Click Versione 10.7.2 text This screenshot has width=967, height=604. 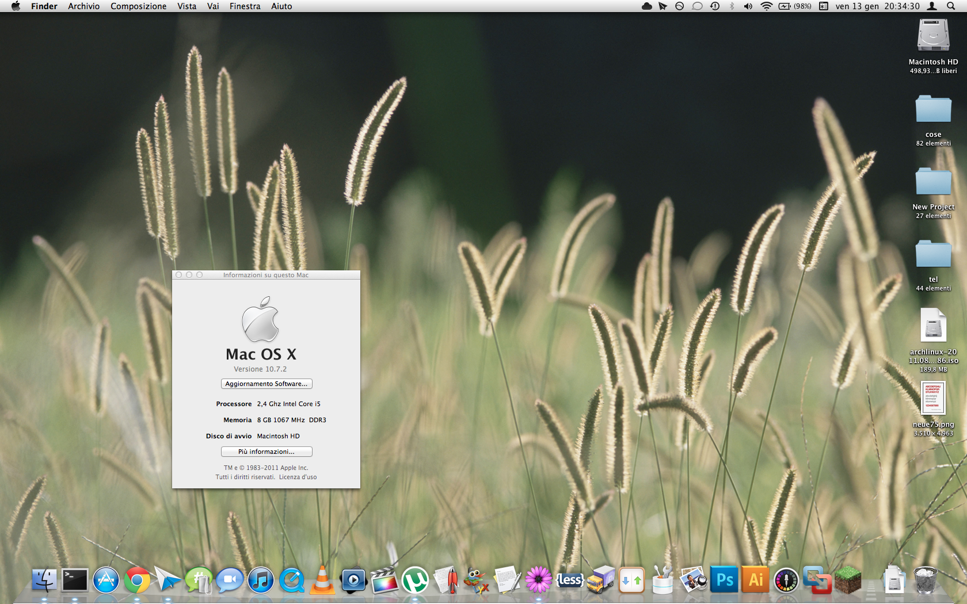pyautogui.click(x=260, y=369)
